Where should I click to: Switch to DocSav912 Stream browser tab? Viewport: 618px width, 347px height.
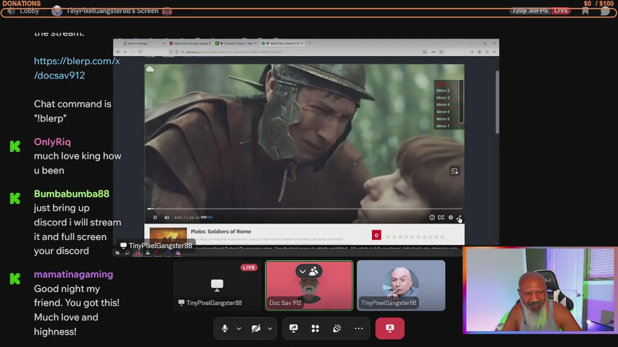tap(236, 43)
